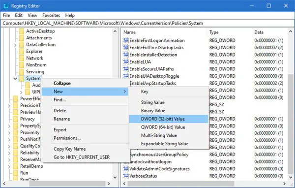Click the registry path address bar

(x=147, y=23)
